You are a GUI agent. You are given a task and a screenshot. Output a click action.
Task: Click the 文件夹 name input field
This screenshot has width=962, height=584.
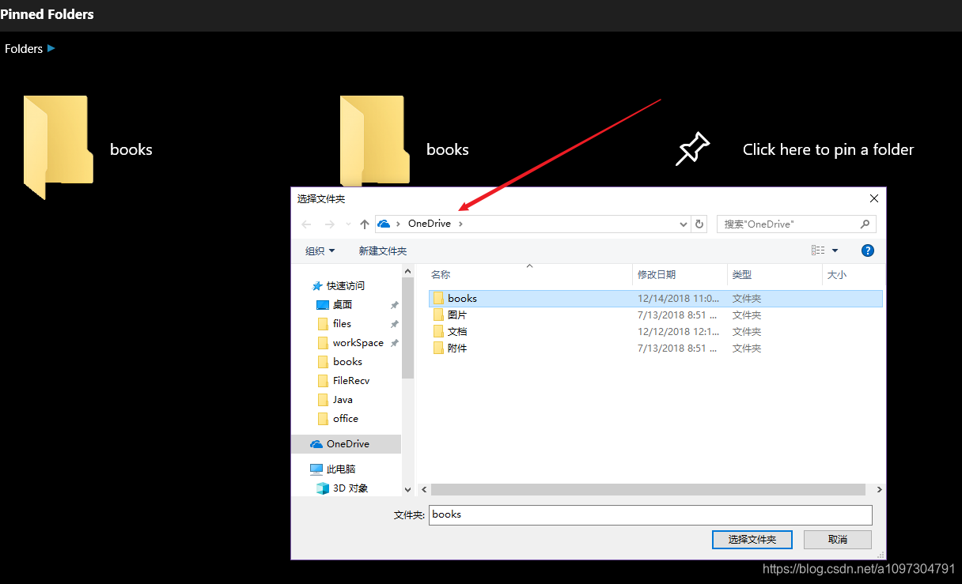coord(650,515)
